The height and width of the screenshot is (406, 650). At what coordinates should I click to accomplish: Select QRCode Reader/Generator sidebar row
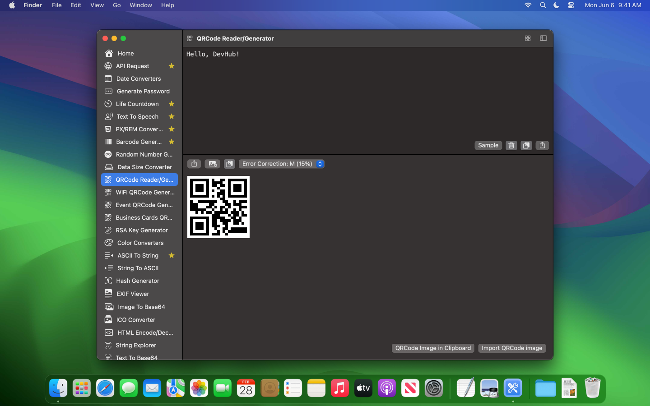(139, 180)
